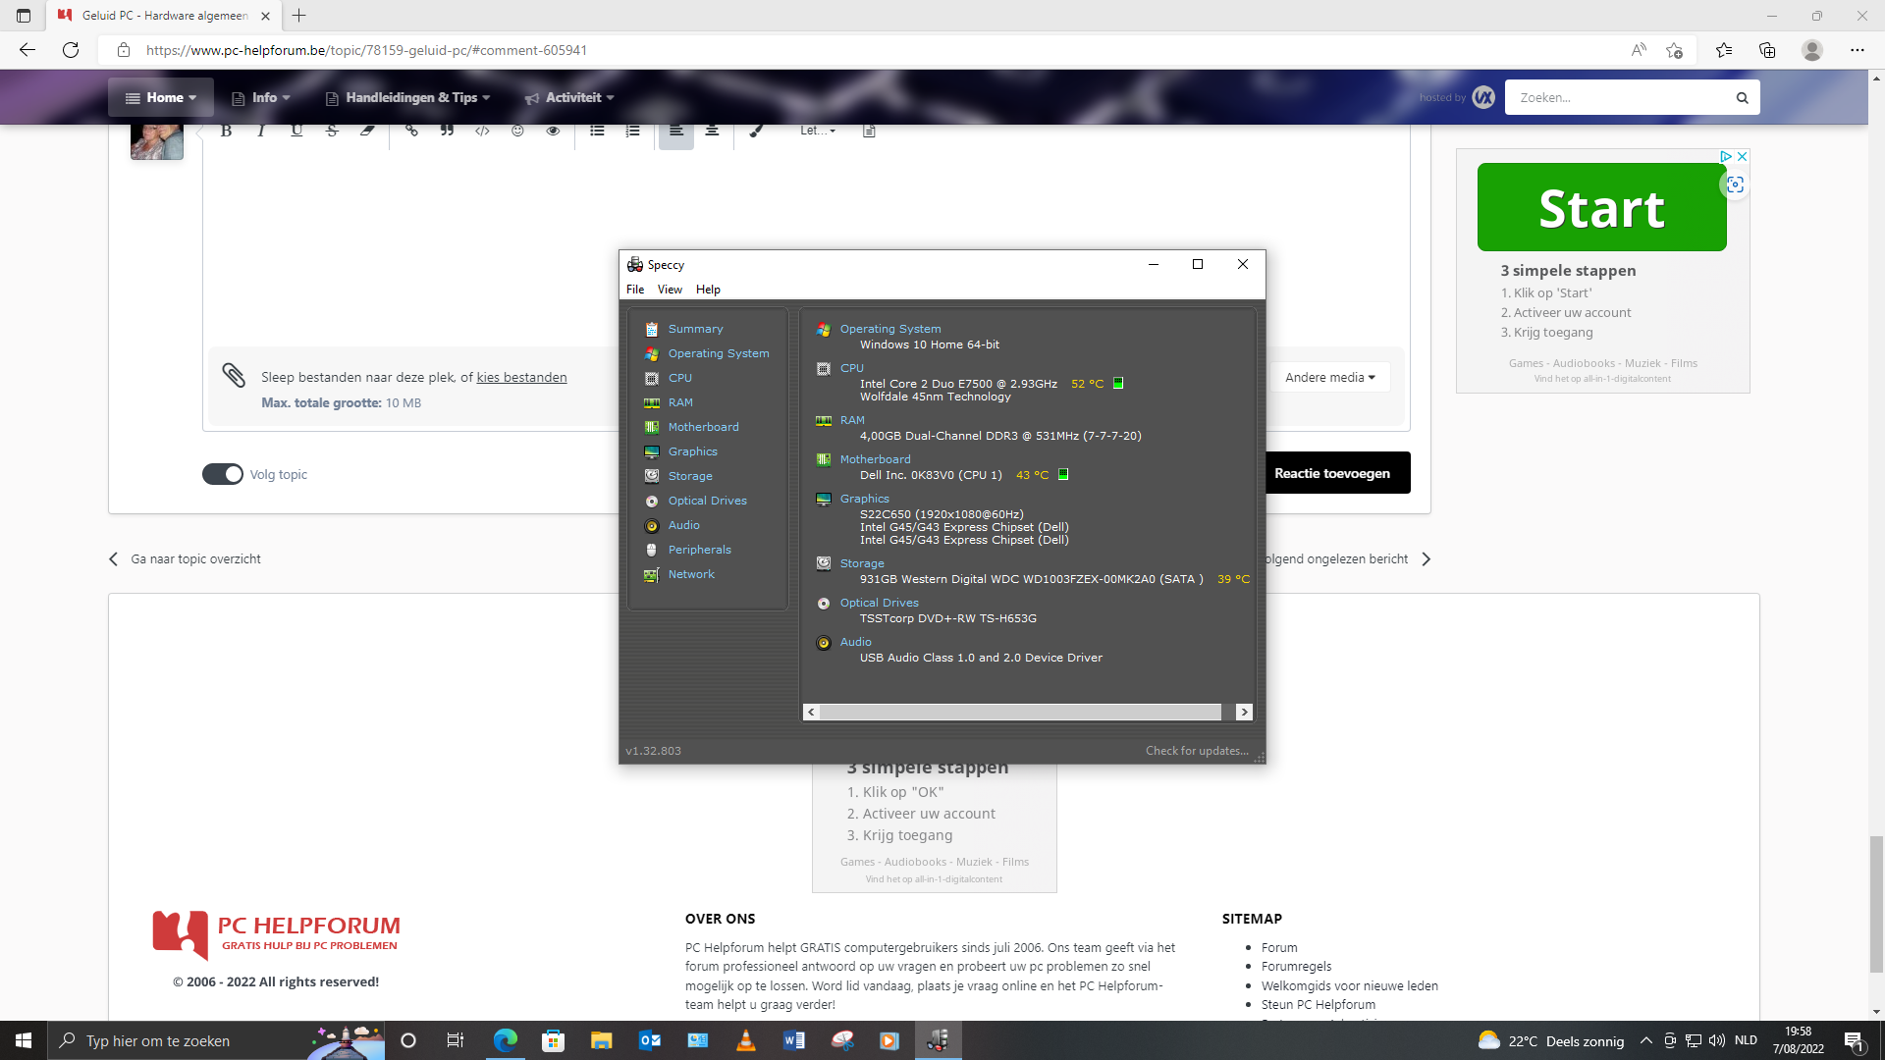Image resolution: width=1885 pixels, height=1060 pixels.
Task: Click the Reactie toevoegen button
Action: 1332,473
